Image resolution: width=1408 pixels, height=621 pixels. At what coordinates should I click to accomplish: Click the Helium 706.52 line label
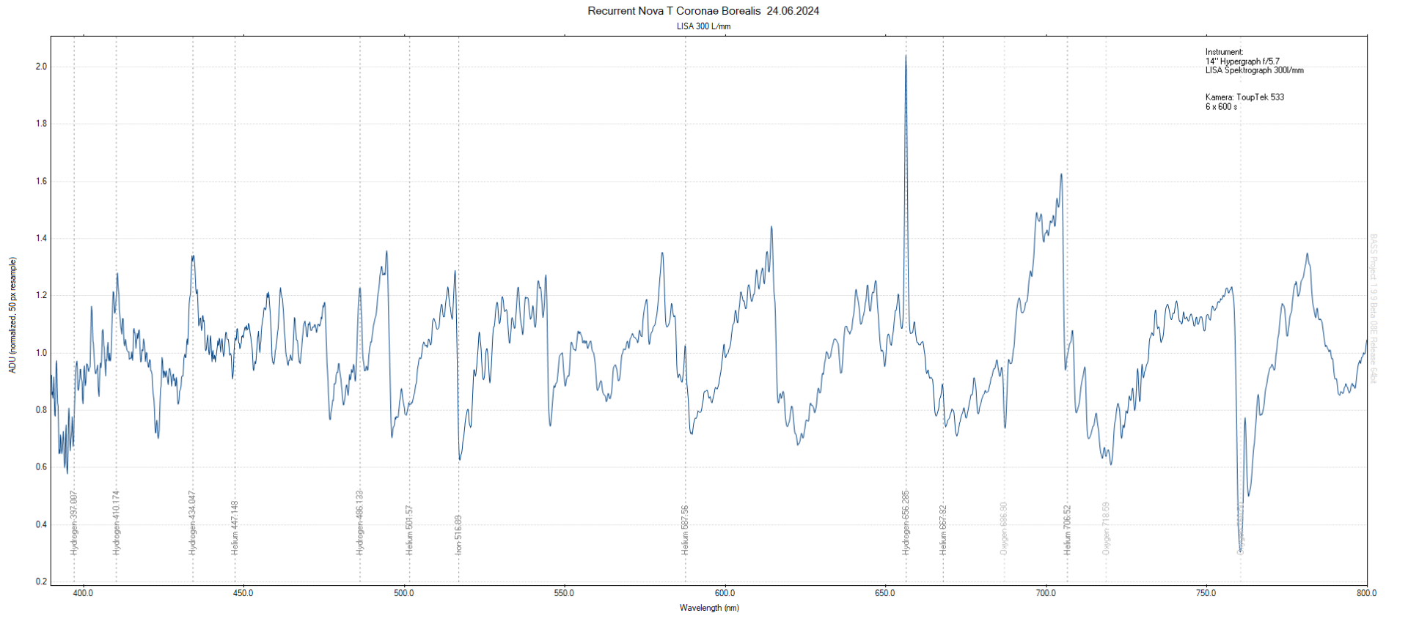click(x=1067, y=529)
